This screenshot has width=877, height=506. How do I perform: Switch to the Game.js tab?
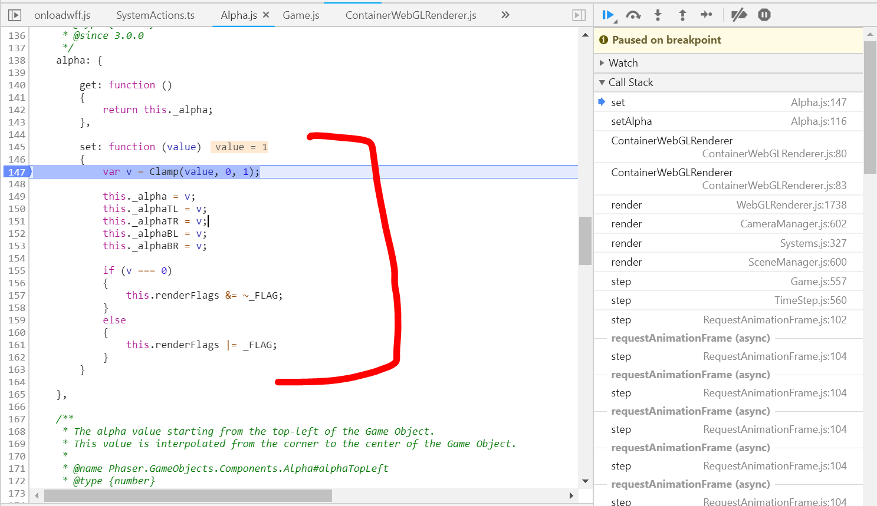pos(301,15)
